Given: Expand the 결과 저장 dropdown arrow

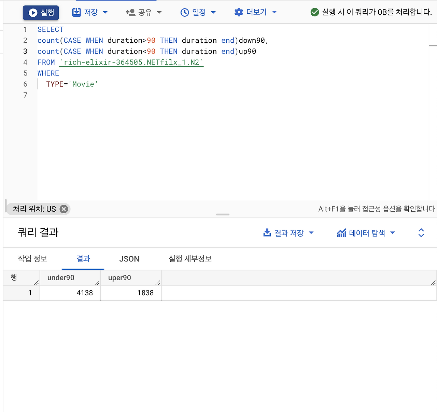Looking at the screenshot, I should click(311, 233).
